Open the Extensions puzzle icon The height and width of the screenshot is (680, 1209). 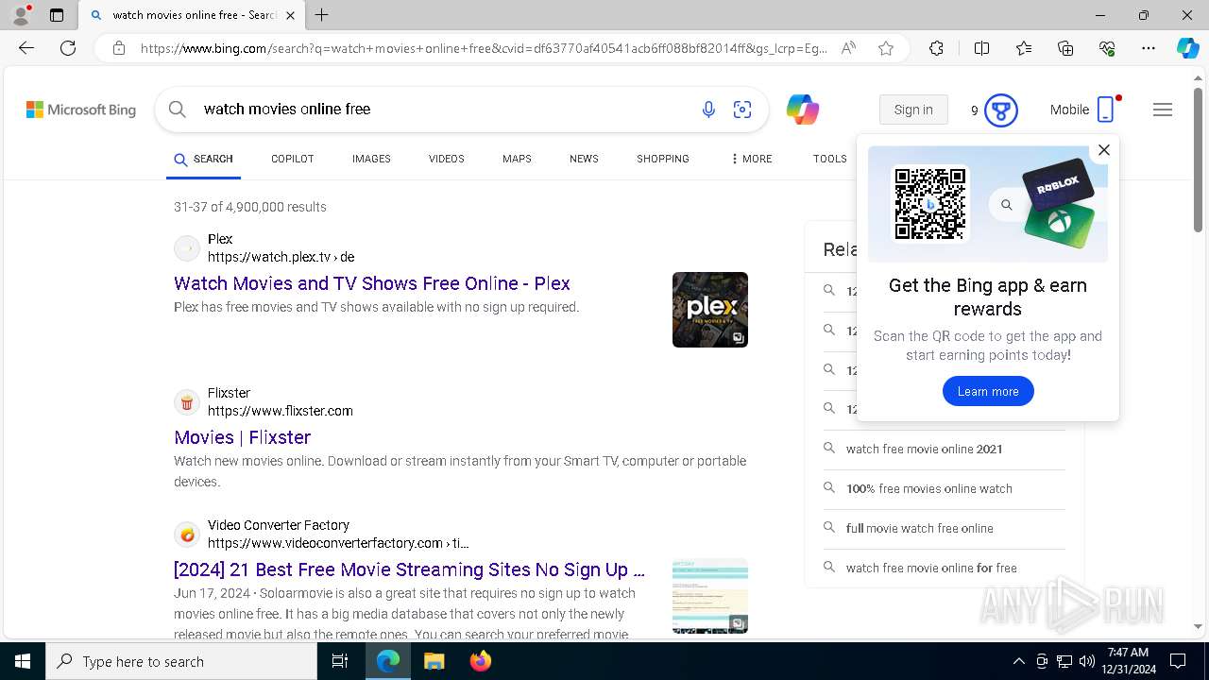point(936,48)
